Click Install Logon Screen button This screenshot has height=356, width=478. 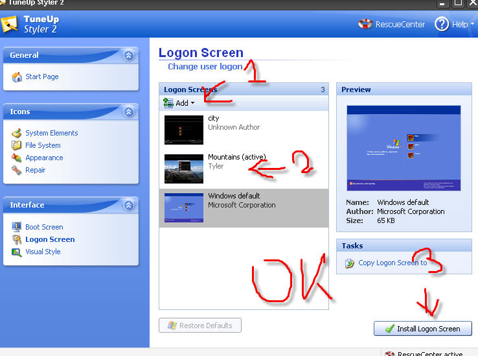(423, 329)
